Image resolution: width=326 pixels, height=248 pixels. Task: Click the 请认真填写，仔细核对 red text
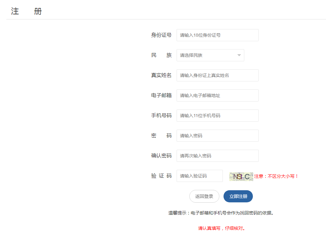[222, 228]
